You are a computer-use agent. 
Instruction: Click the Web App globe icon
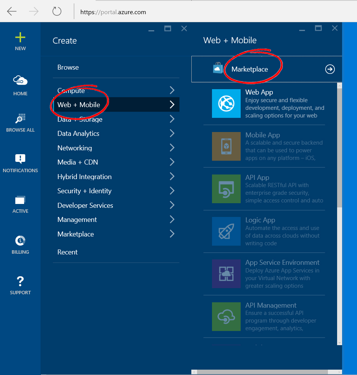[x=226, y=104]
